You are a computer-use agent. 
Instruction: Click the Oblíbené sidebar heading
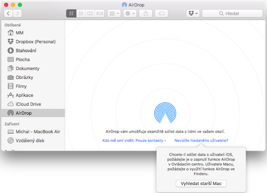tap(13, 25)
